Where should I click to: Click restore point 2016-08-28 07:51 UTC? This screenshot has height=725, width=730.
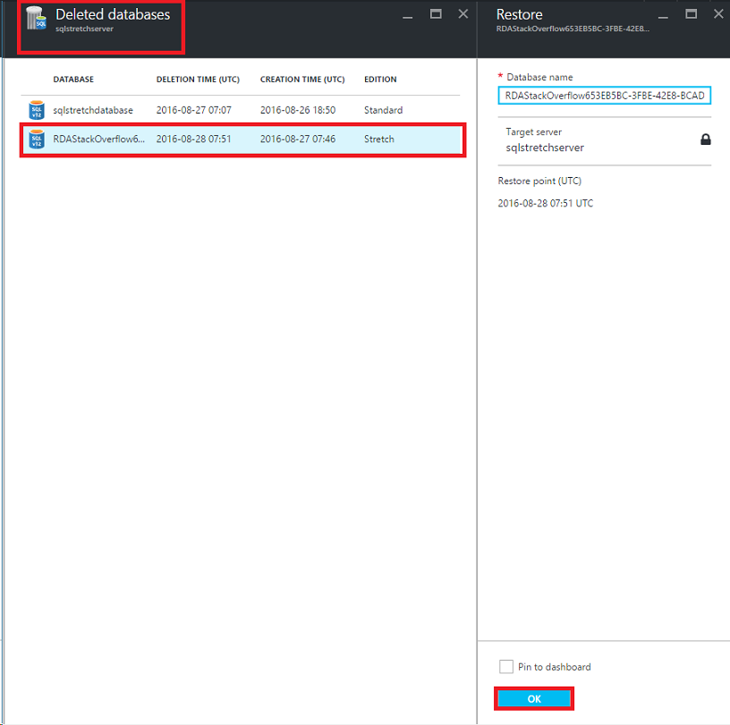545,203
